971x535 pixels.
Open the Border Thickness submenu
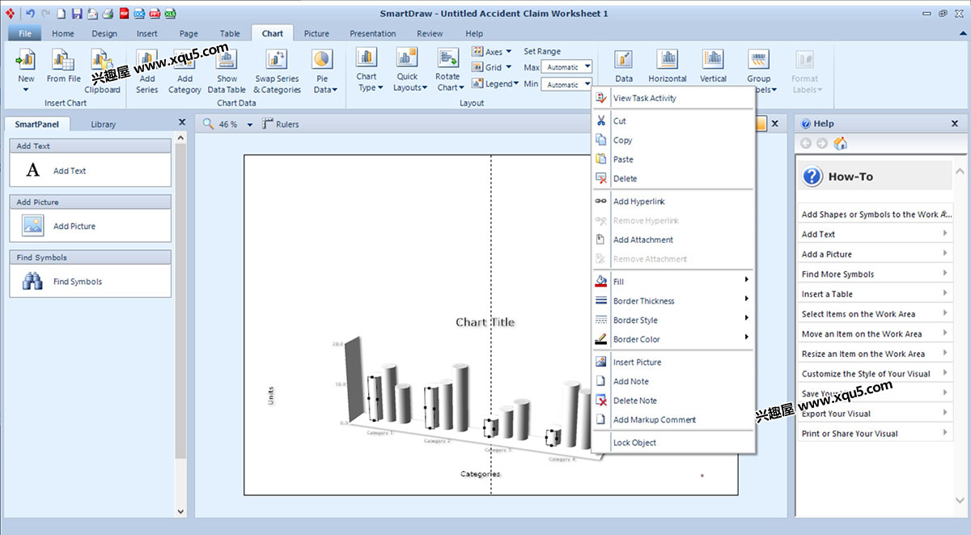(x=673, y=301)
